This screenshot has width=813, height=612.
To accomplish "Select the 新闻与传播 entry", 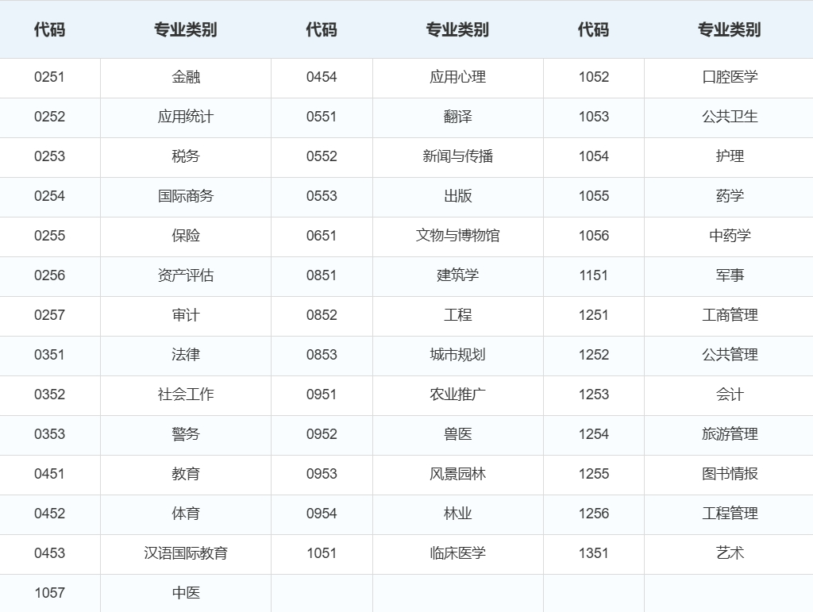I will click(457, 156).
